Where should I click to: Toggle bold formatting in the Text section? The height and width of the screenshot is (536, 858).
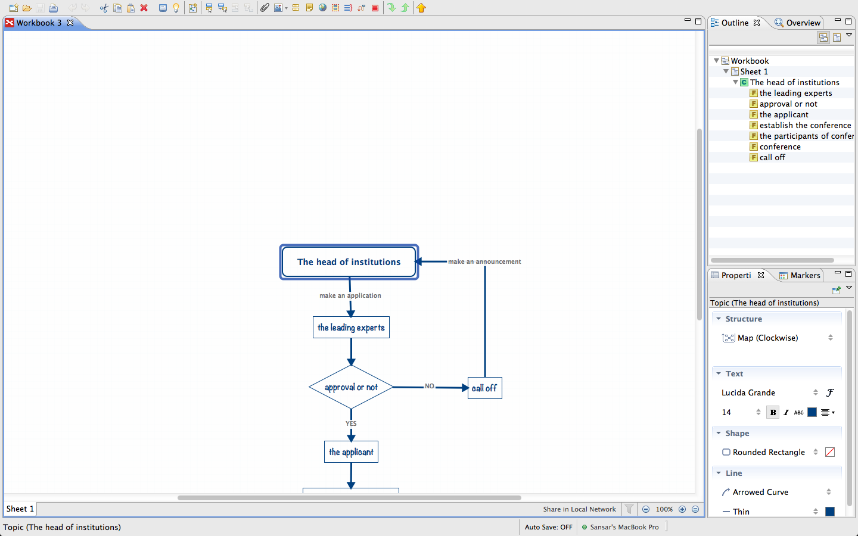[772, 412]
